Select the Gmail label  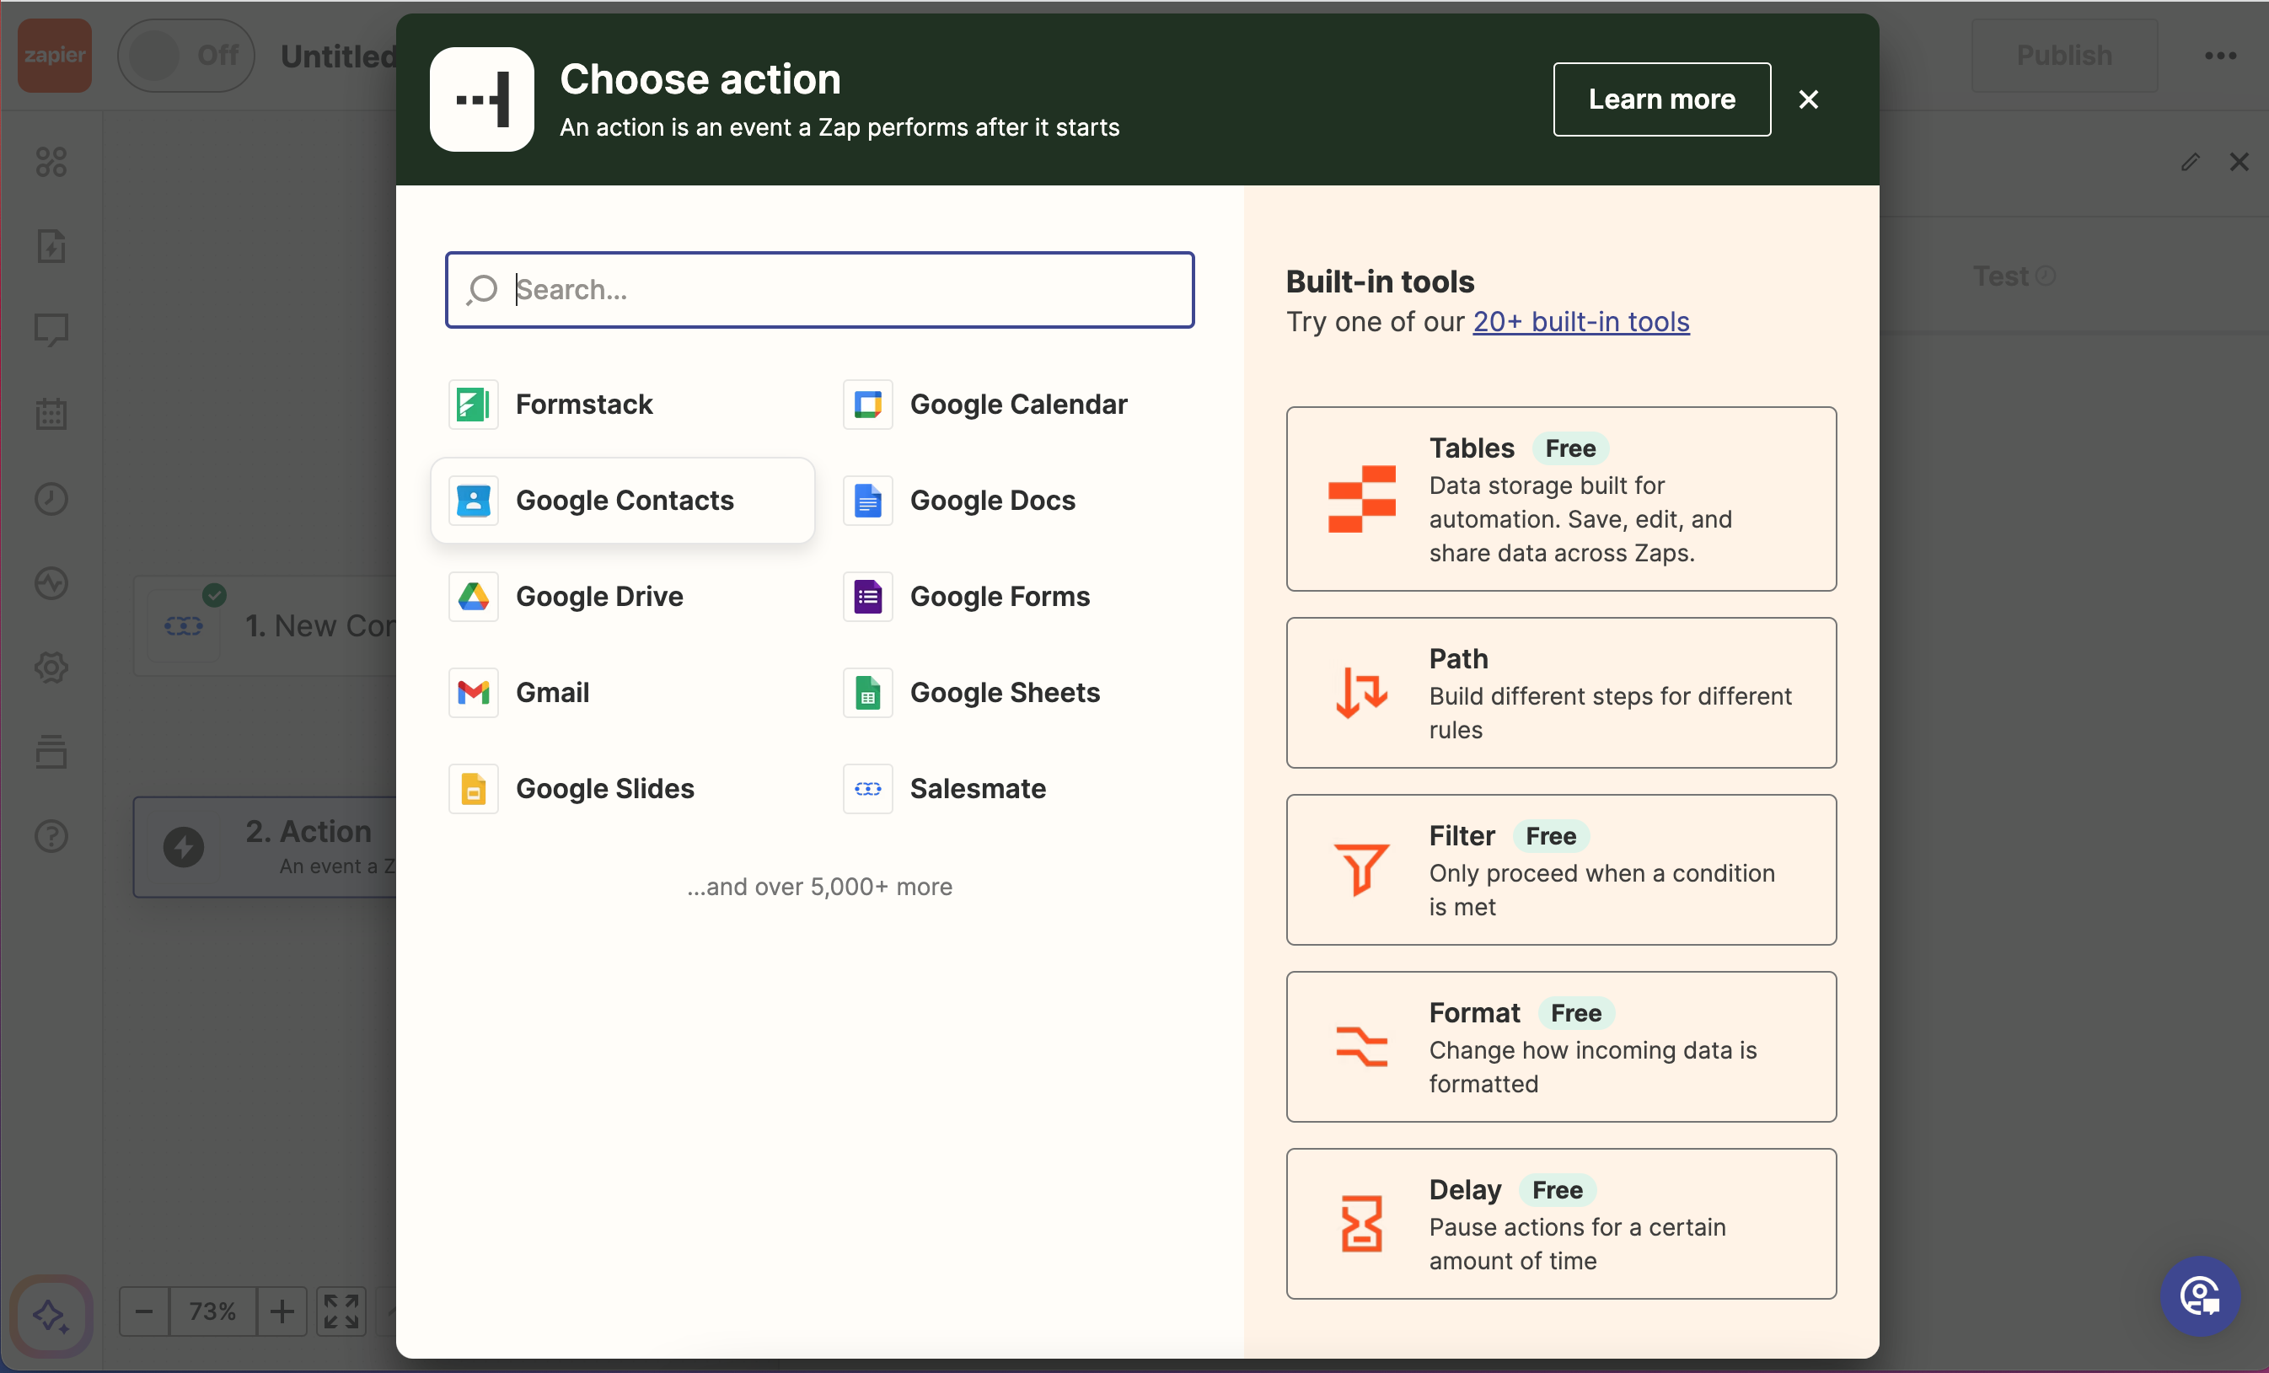(x=553, y=693)
